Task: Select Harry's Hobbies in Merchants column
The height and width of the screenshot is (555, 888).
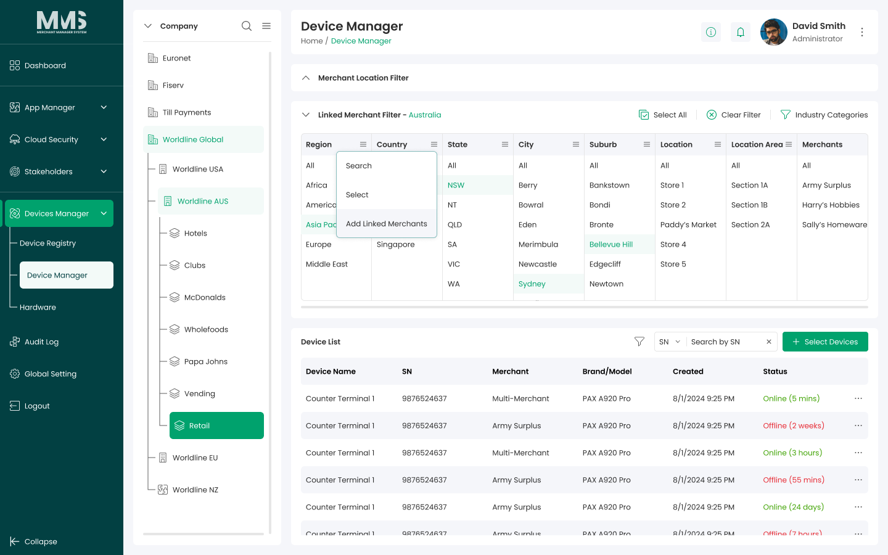Action: click(831, 205)
